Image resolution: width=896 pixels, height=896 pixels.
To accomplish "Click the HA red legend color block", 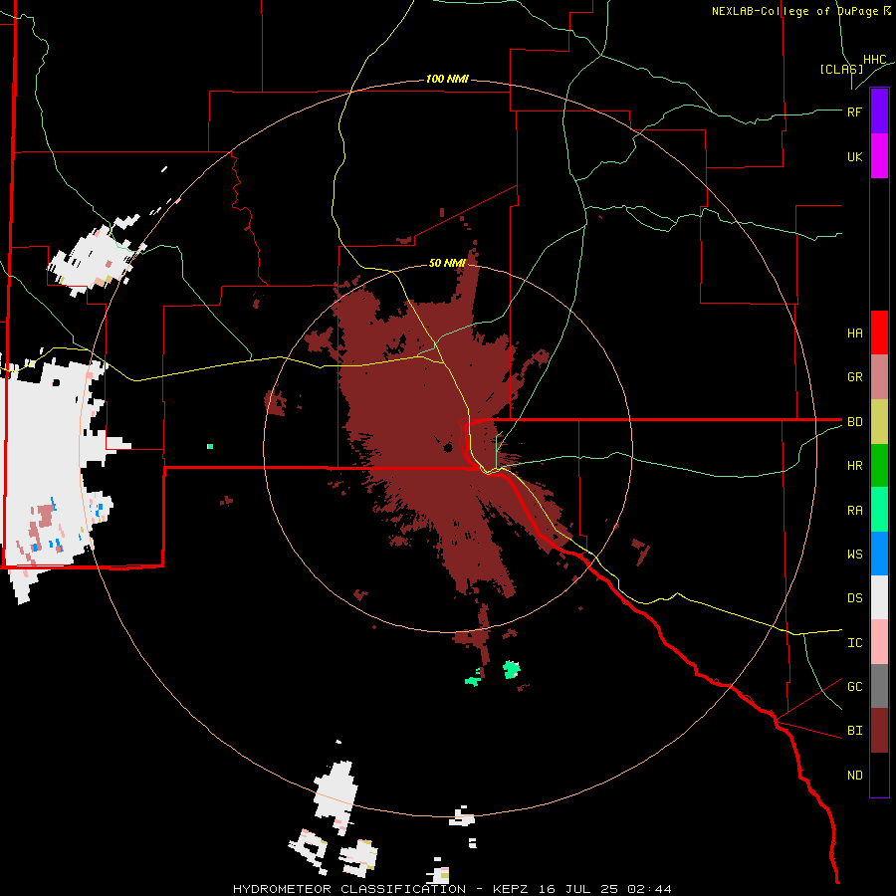I will point(879,333).
